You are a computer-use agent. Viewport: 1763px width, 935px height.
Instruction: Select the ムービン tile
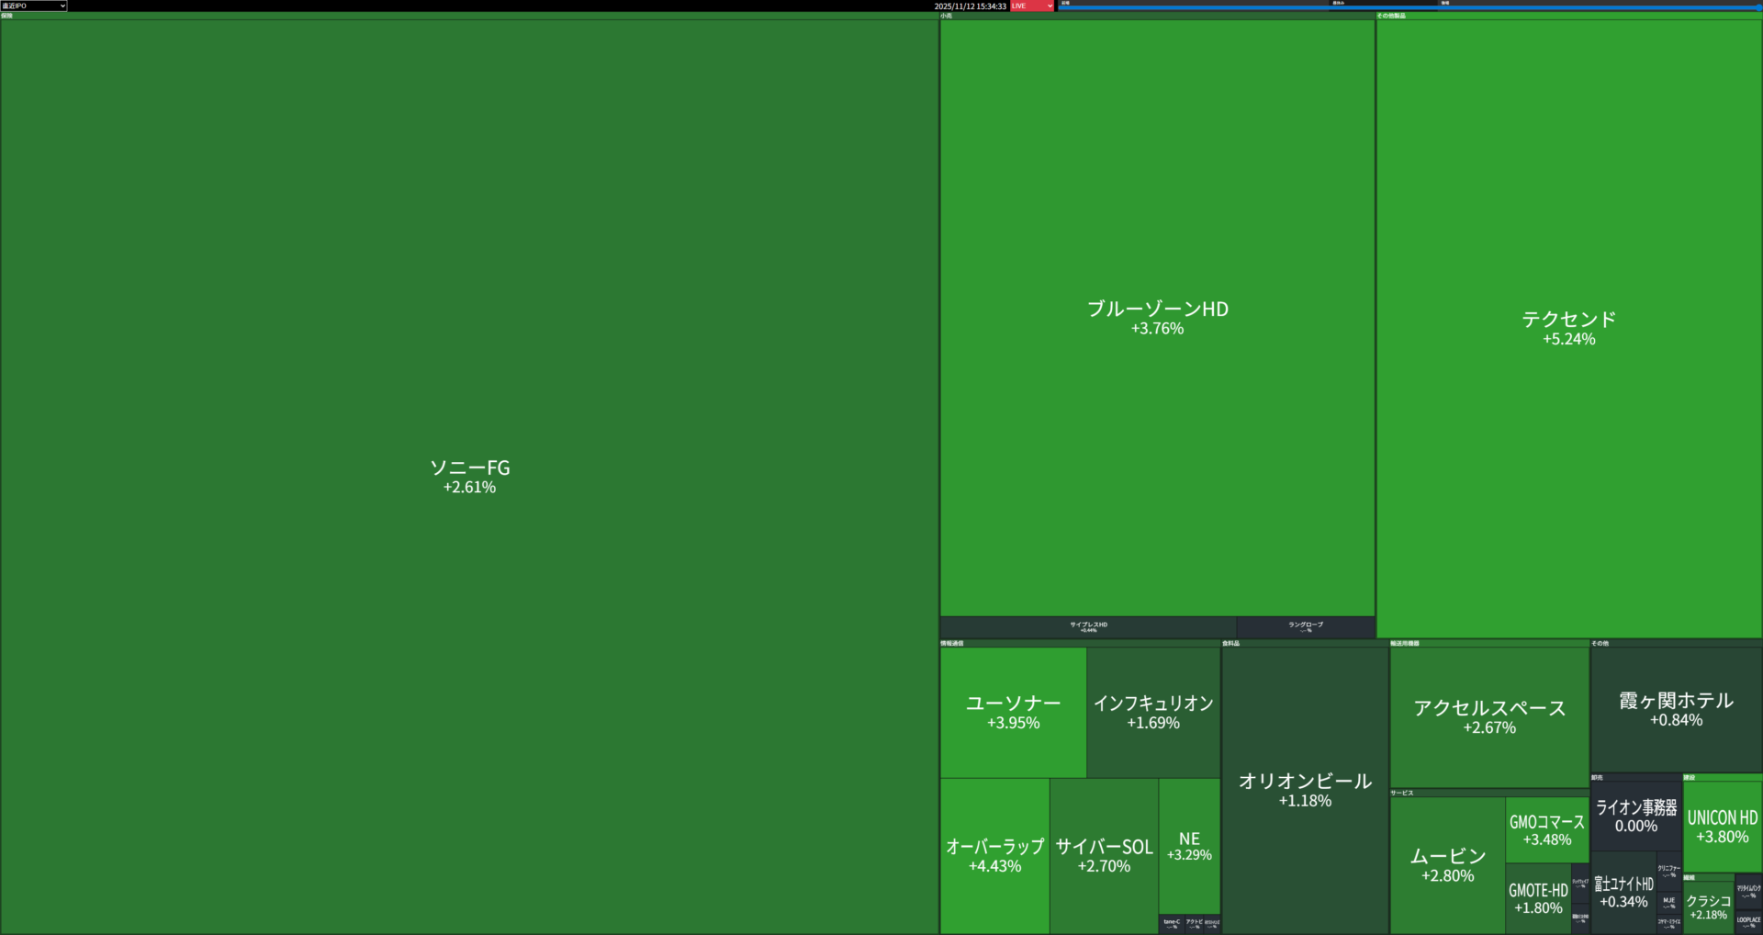[1447, 864]
